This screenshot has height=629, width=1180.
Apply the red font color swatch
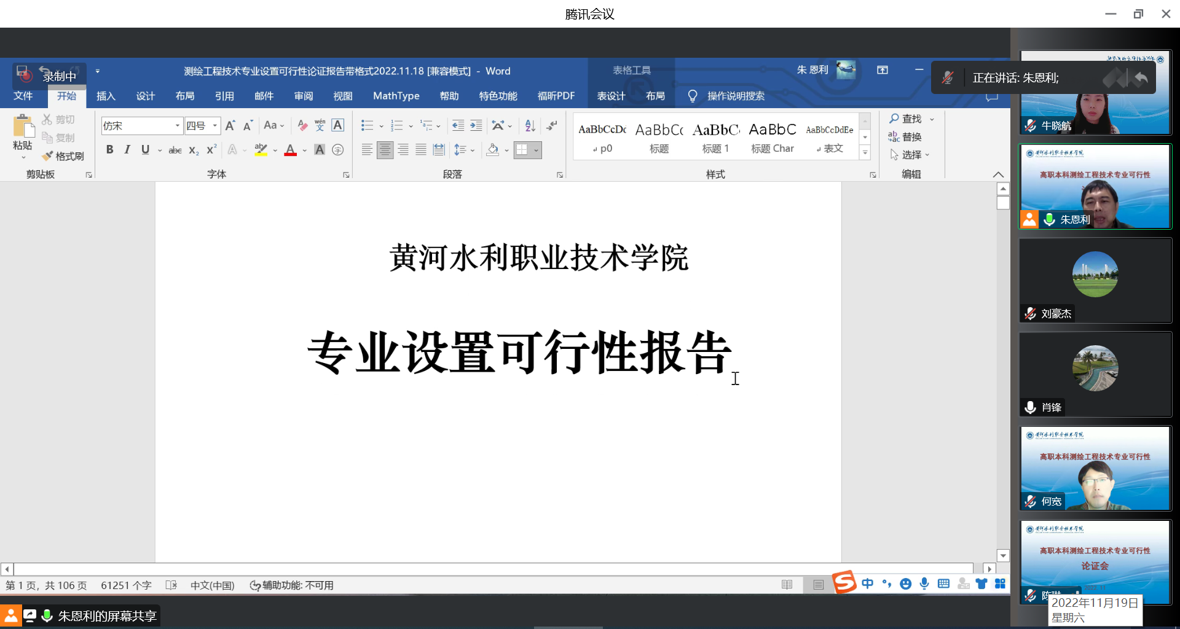pos(291,150)
